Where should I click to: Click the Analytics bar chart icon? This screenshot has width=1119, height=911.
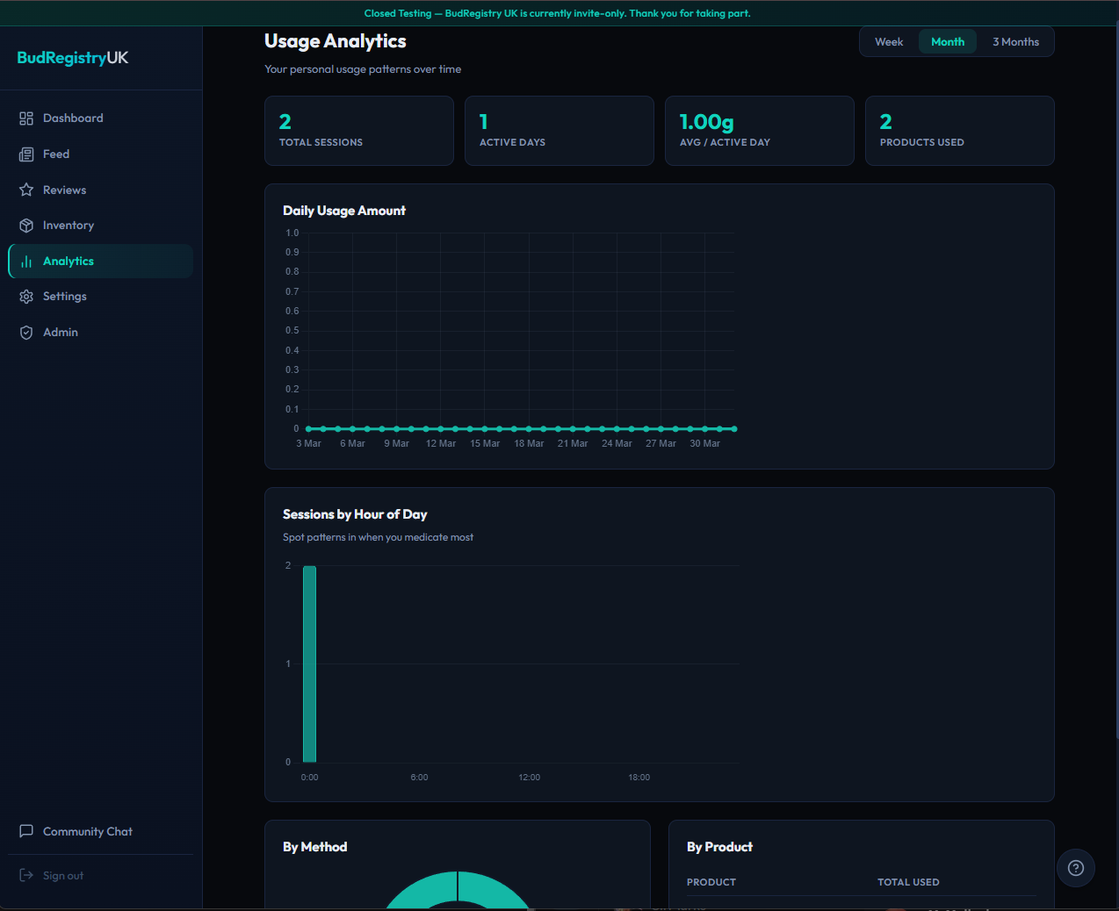point(26,262)
